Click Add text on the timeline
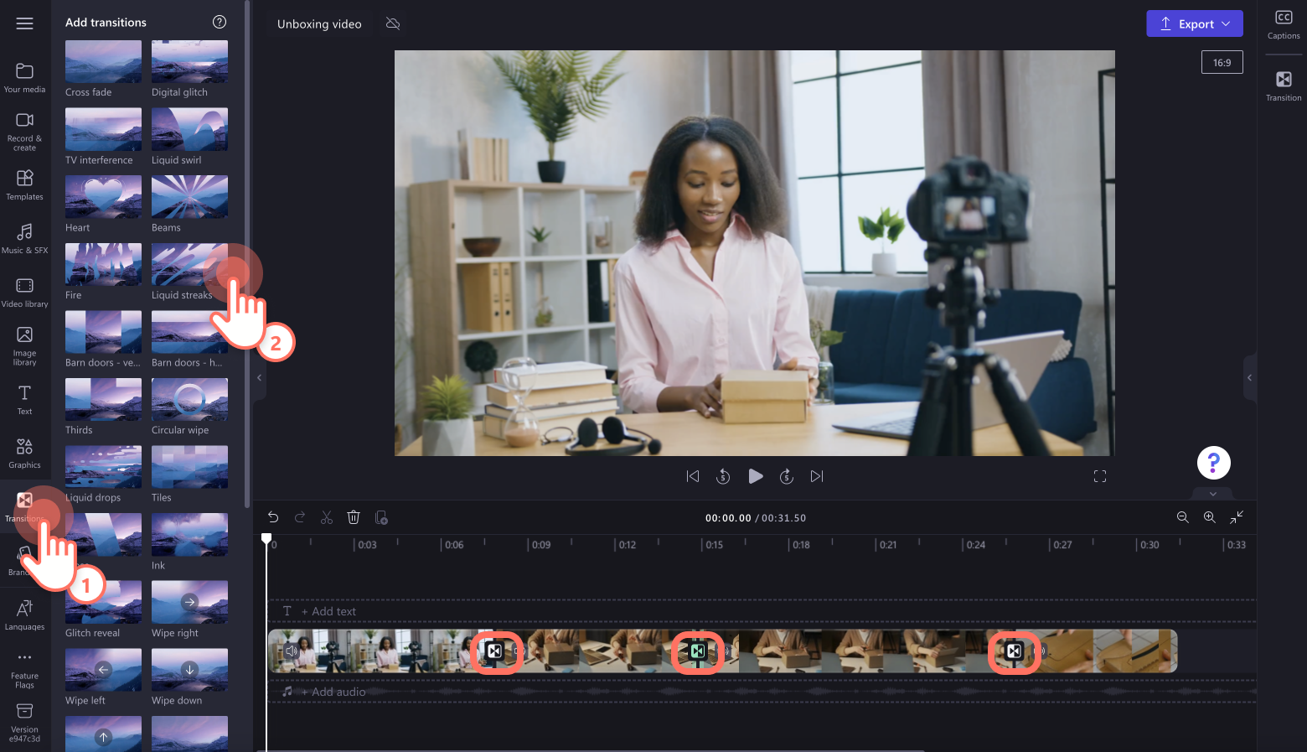The width and height of the screenshot is (1307, 752). pos(333,611)
